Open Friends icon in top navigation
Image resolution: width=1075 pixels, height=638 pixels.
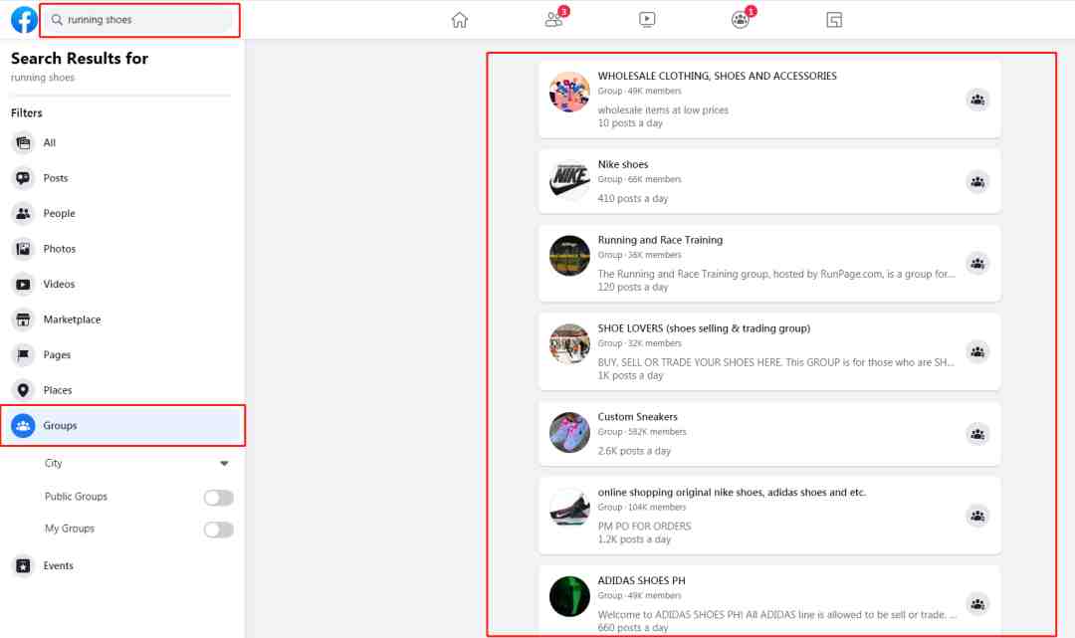(x=554, y=19)
